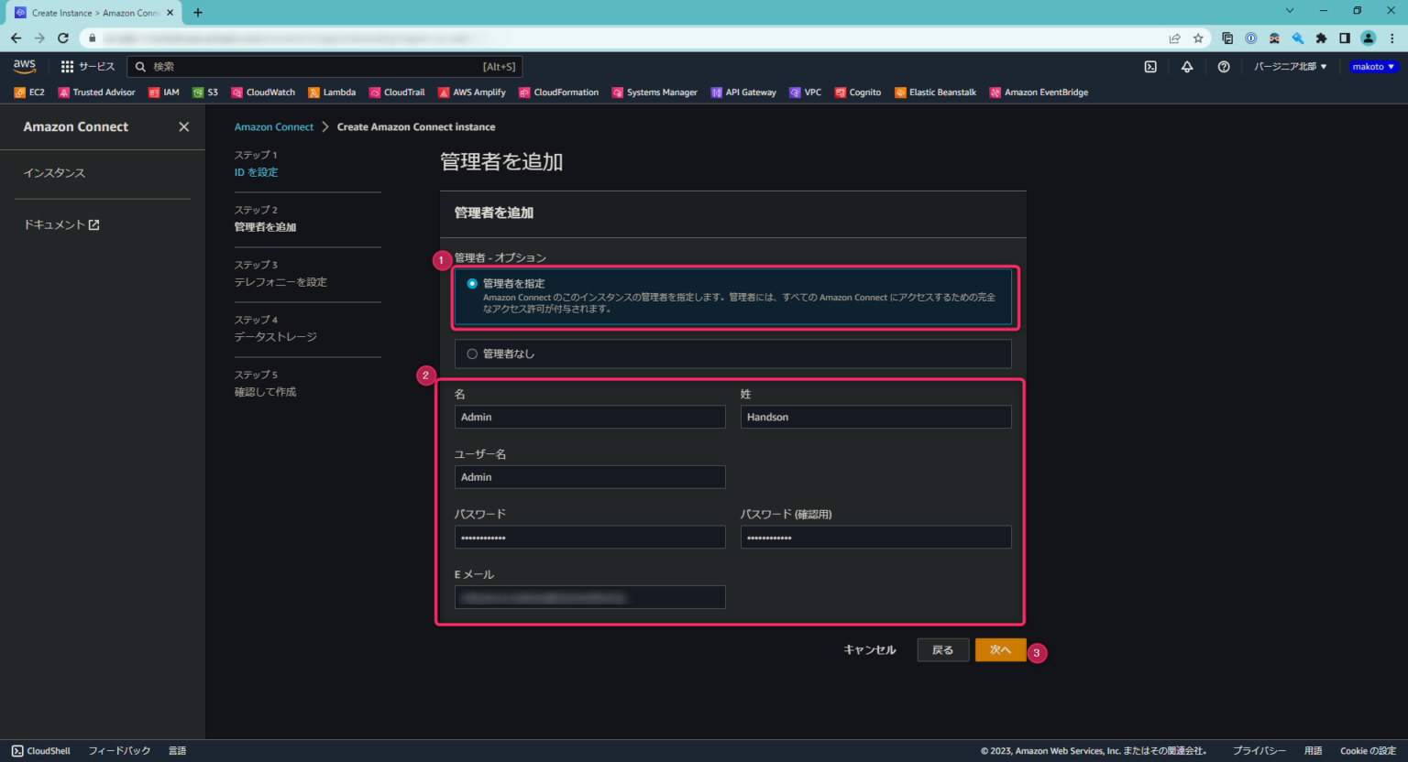Open the EC2 bookmark
This screenshot has width=1408, height=762.
pos(29,92)
